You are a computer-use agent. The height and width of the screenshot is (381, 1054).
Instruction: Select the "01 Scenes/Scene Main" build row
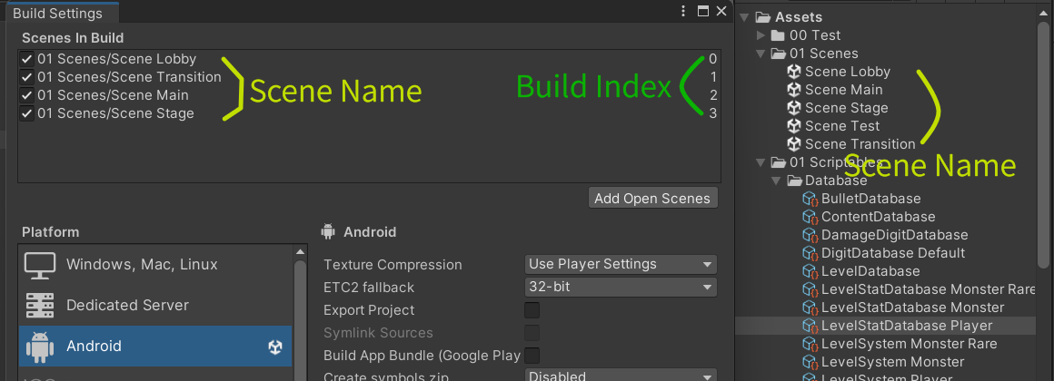[369, 95]
